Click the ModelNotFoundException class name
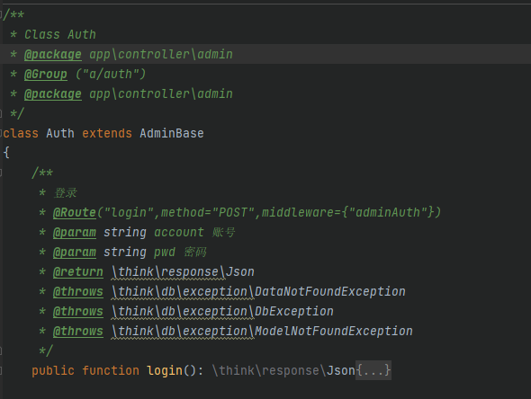Screen dimensions: 531x399 coord(334,331)
